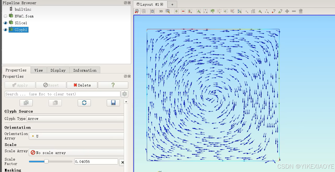Restore default property values with refresh icon
The height and width of the screenshot is (172, 335).
pos(84,103)
